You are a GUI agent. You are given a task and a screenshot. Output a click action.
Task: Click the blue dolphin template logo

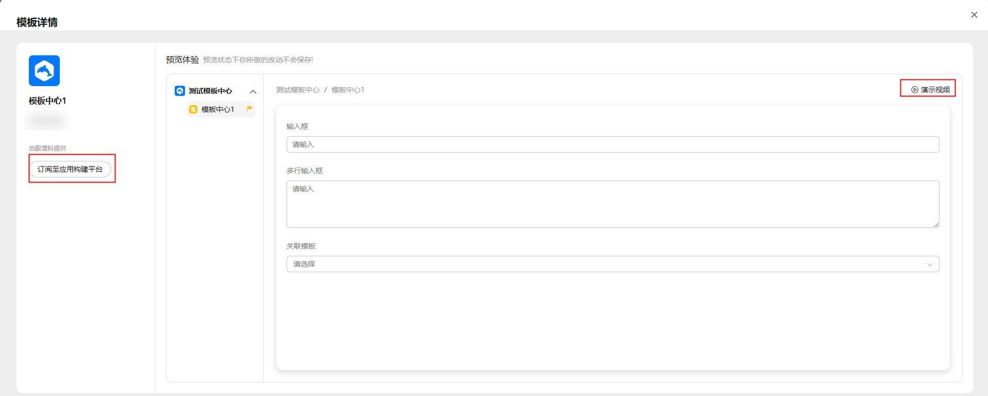(44, 71)
